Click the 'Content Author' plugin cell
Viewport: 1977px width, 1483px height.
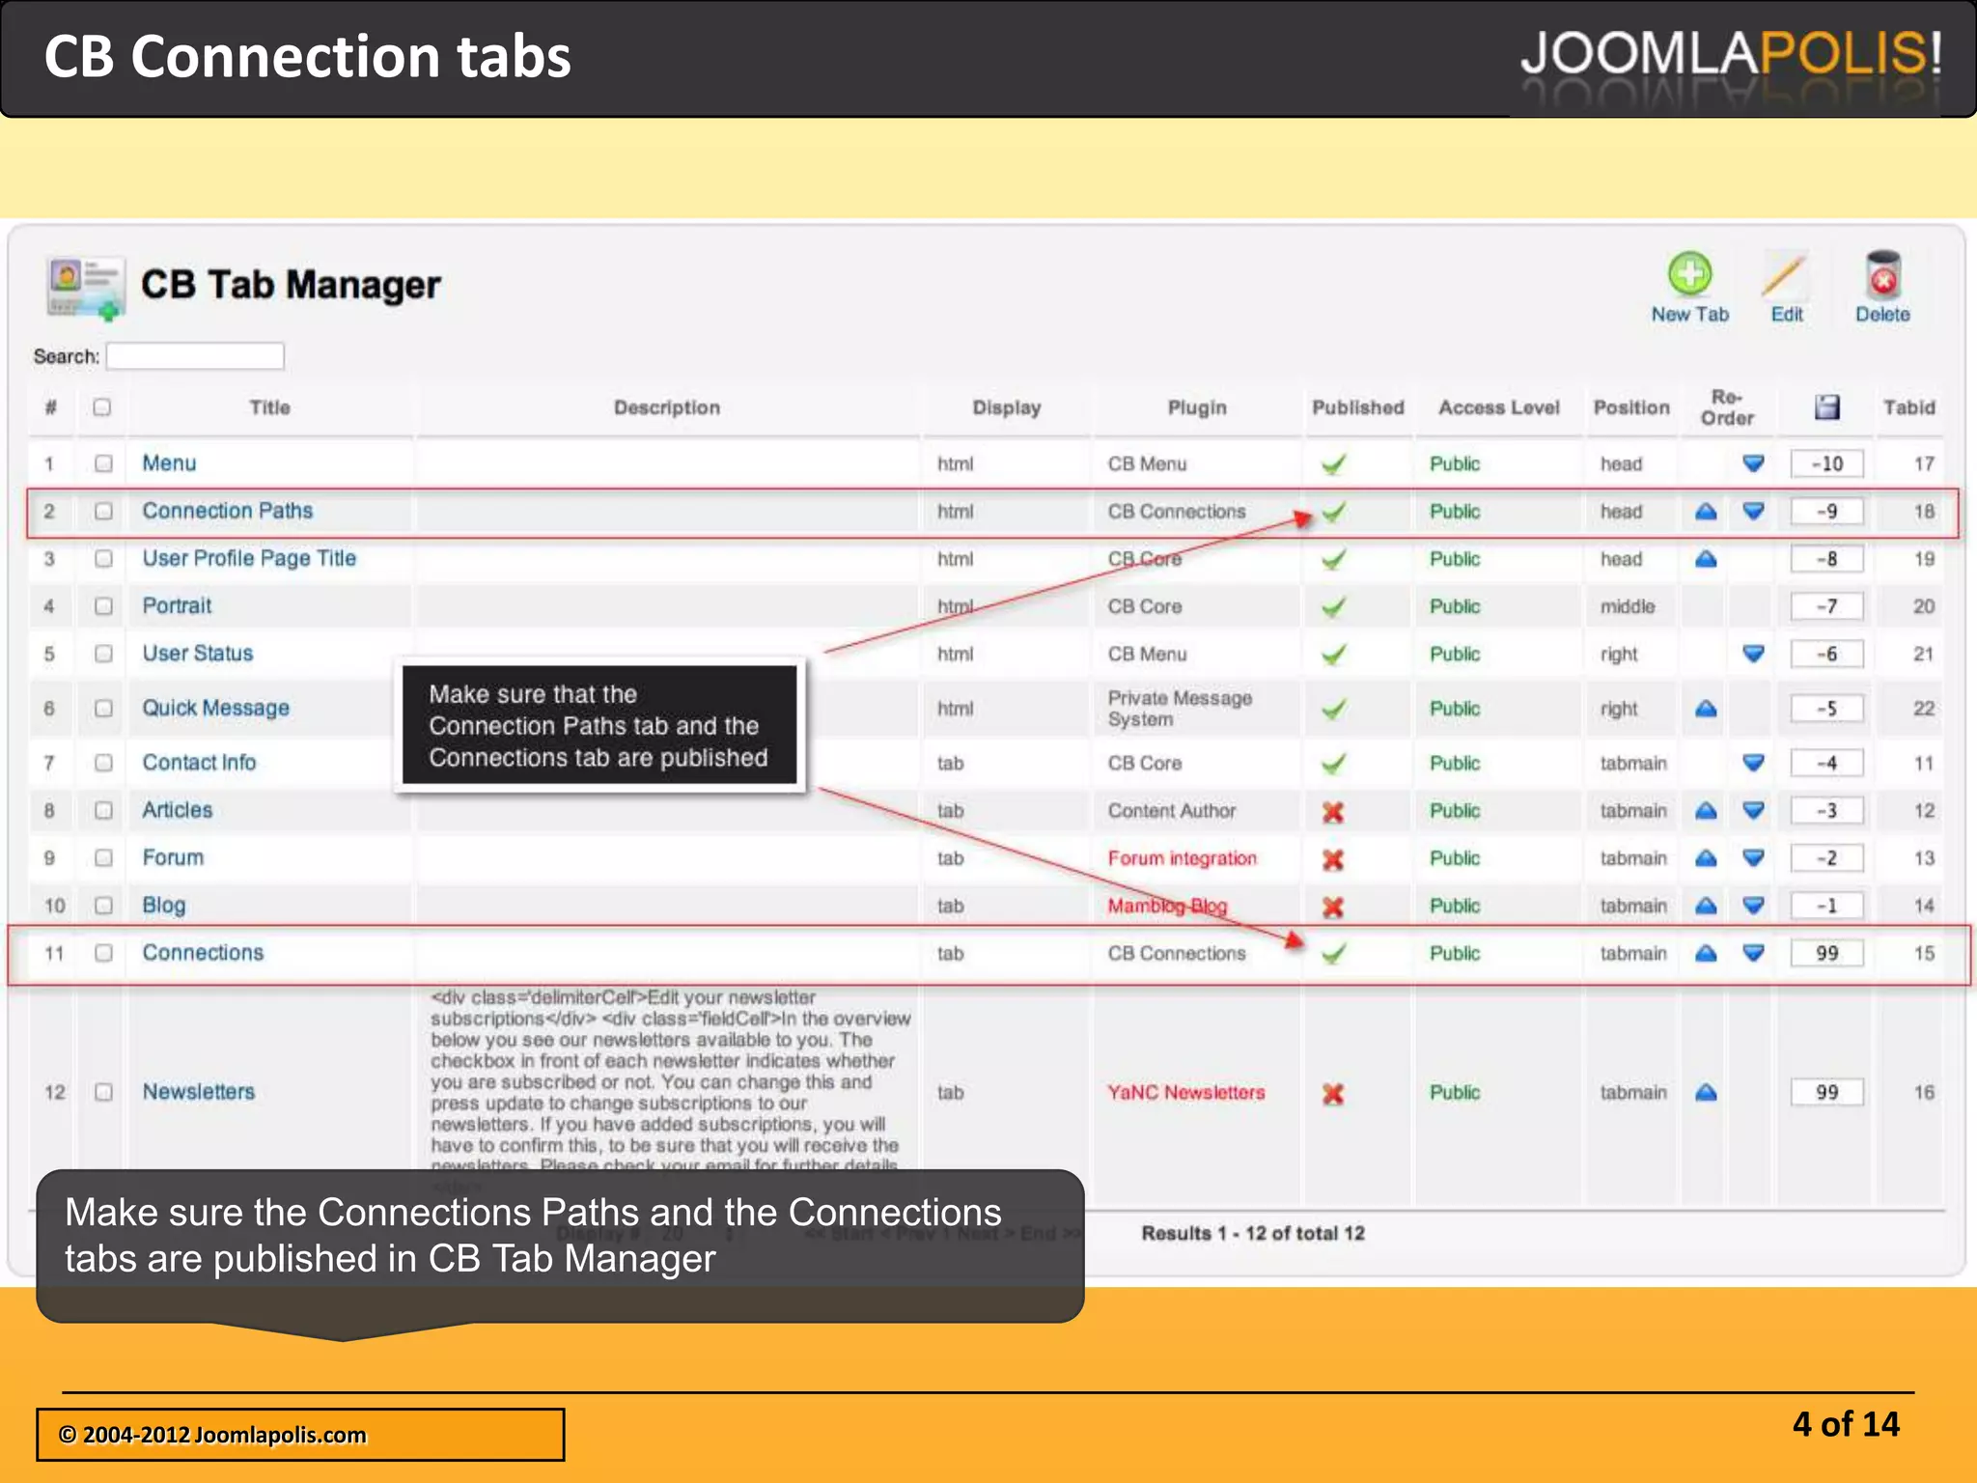tap(1172, 810)
